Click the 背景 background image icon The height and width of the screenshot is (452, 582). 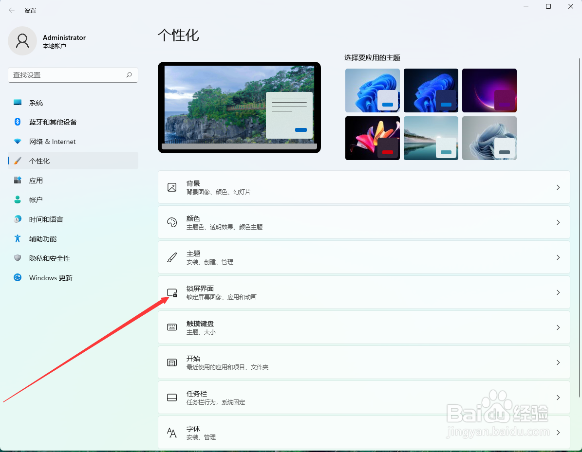[x=172, y=187]
